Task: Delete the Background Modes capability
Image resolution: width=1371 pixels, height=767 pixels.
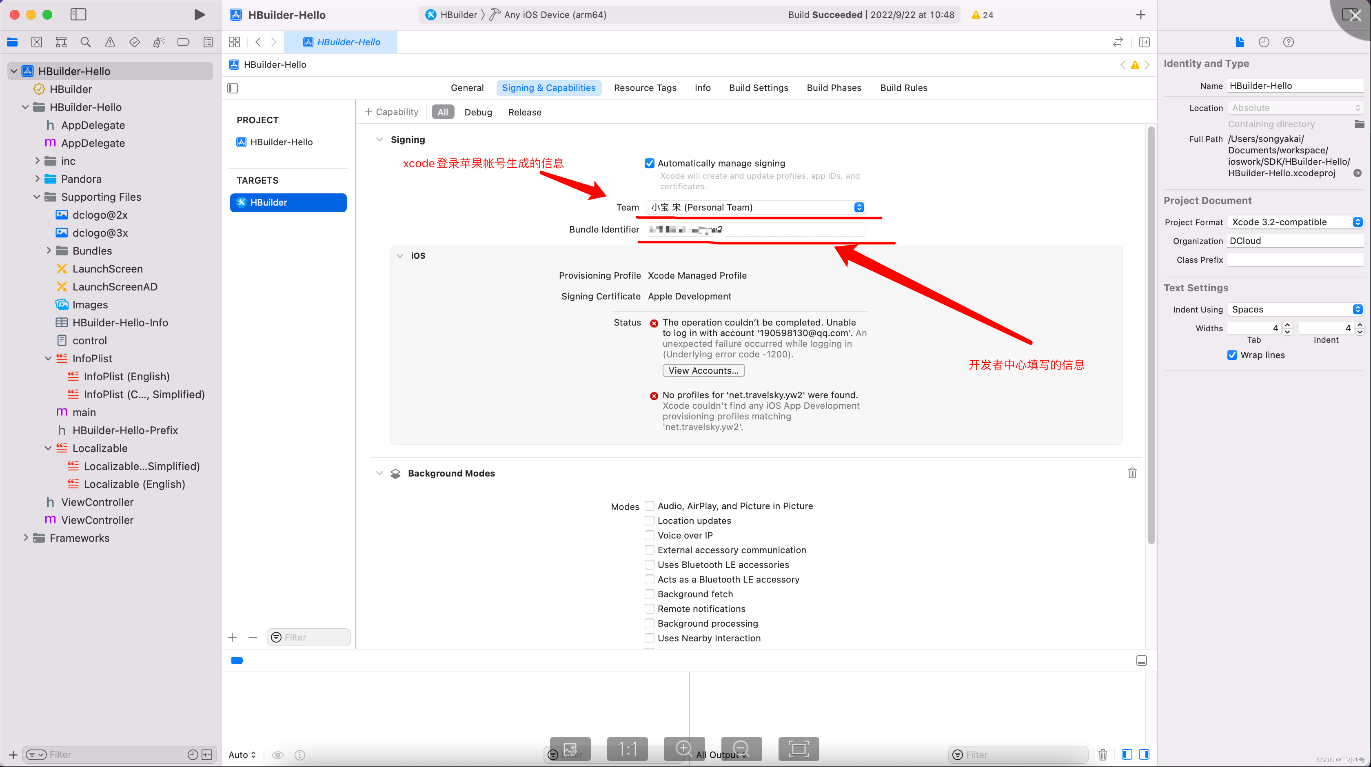Action: pyautogui.click(x=1132, y=473)
